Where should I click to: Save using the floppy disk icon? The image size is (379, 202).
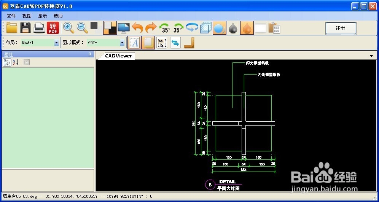coord(25,28)
